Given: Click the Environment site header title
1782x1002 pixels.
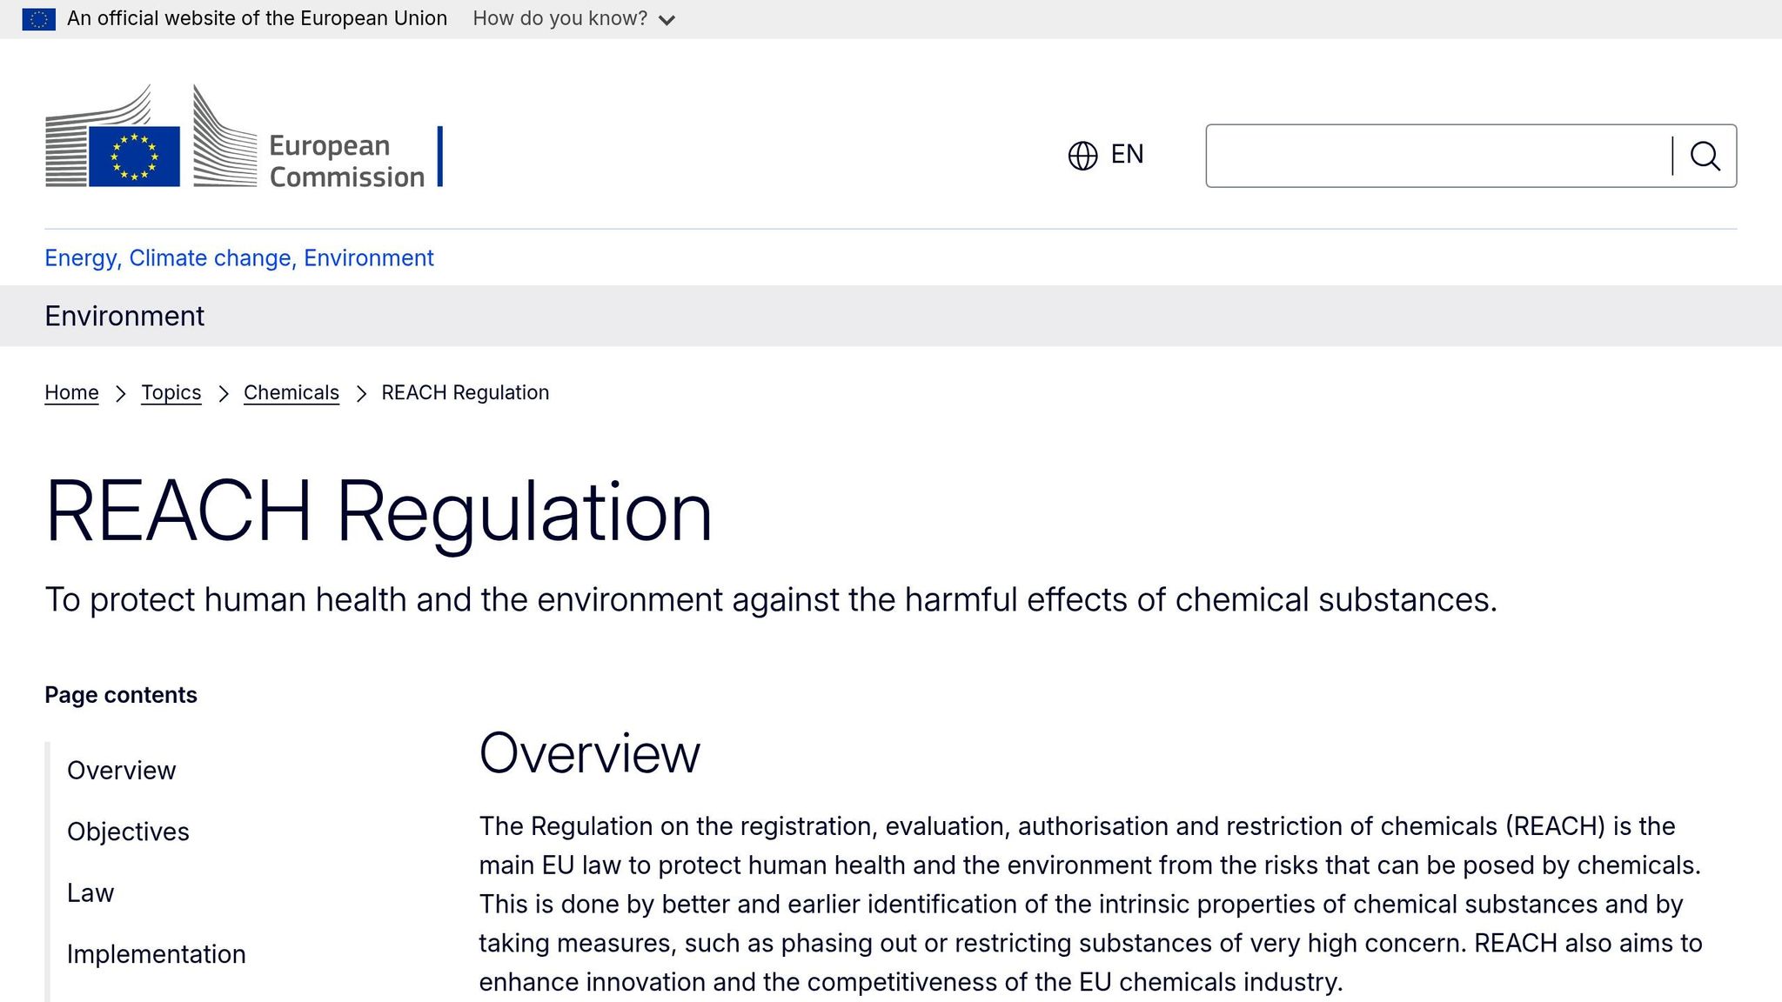Looking at the screenshot, I should [x=124, y=316].
